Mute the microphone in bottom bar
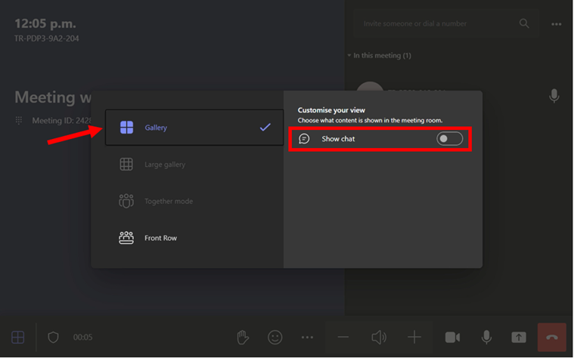This screenshot has height=358, width=574. tap(486, 337)
